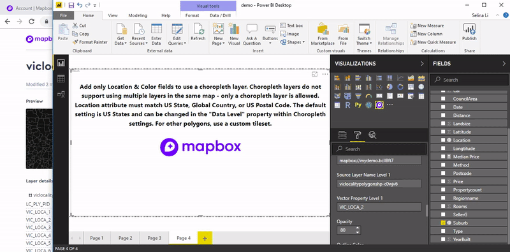Select the Scatter chart visual
This screenshot has width=510, height=252.
379,87
